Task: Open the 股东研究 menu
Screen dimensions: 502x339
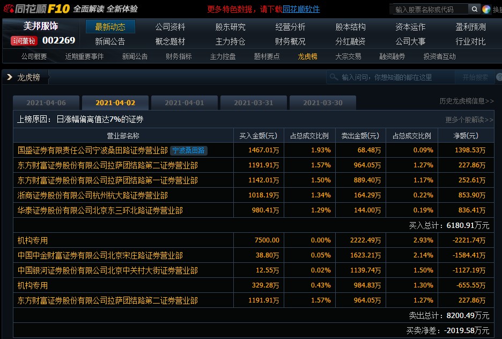Action: point(230,27)
